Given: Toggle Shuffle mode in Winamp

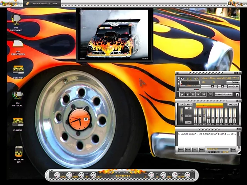Looking at the screenshot, I should [x=220, y=94].
